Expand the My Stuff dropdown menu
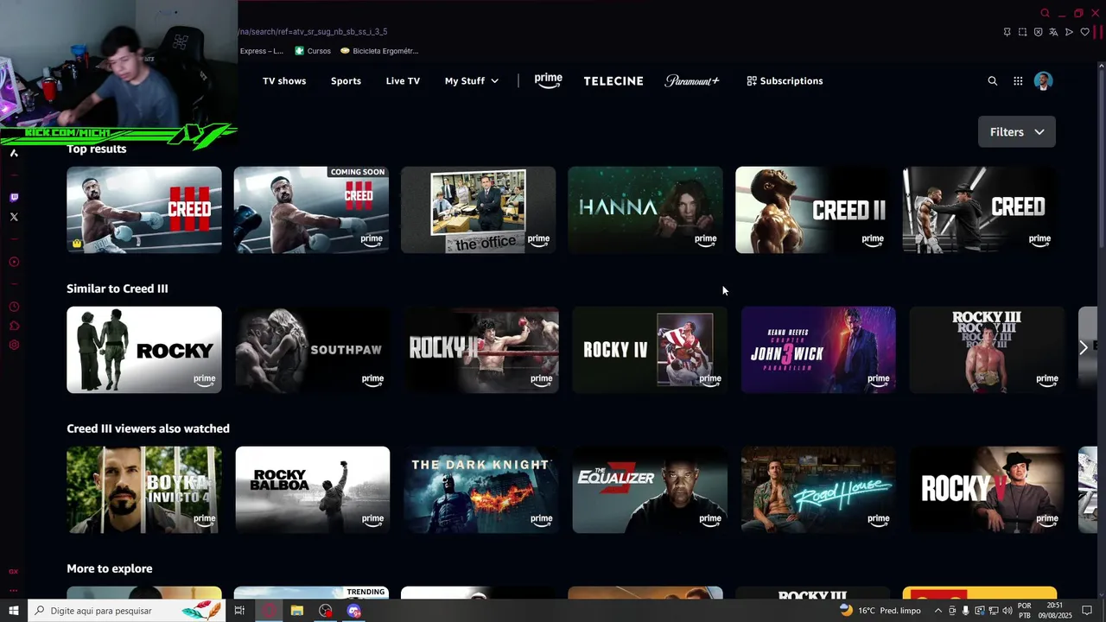 [472, 81]
